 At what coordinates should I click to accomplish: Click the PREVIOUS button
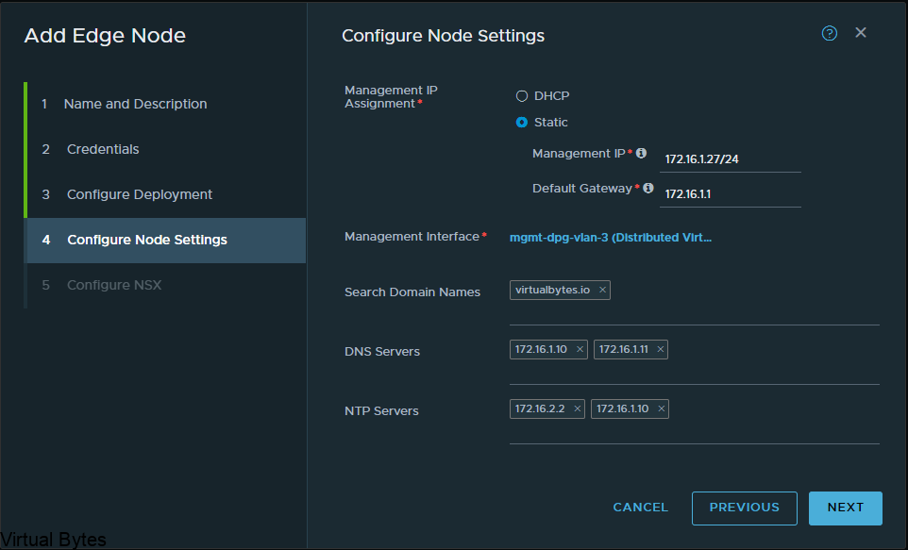(x=744, y=508)
